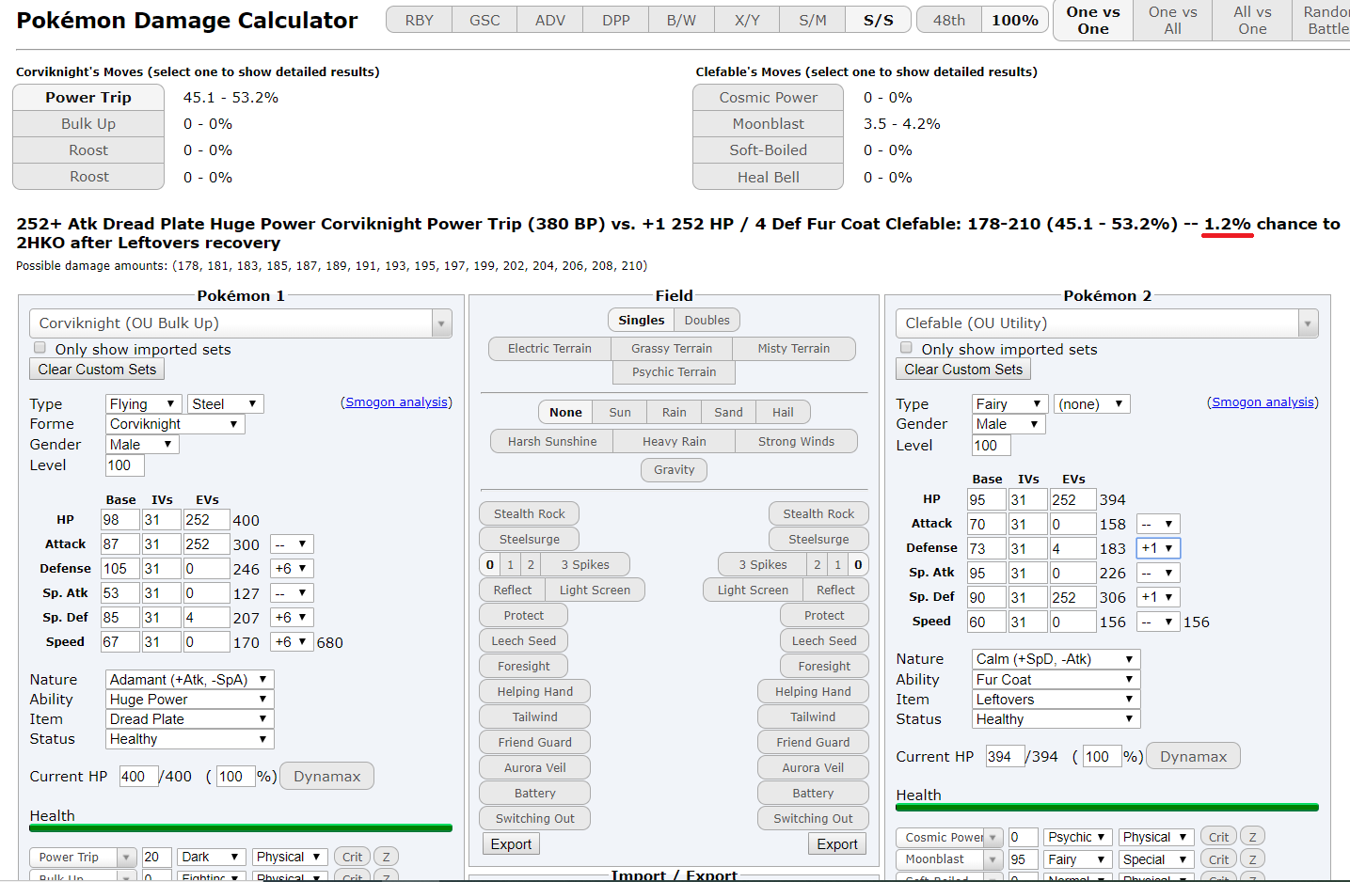Open Corviknight's Item dropdown showing Dread Plate

click(x=189, y=719)
